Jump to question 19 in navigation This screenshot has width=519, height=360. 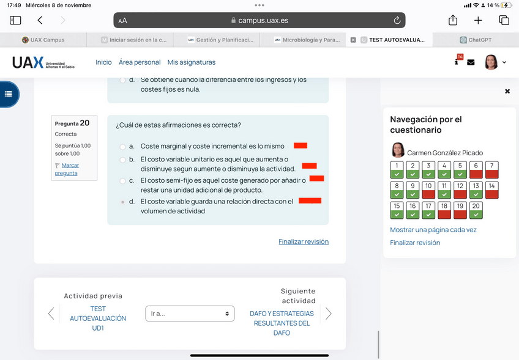[460, 210]
